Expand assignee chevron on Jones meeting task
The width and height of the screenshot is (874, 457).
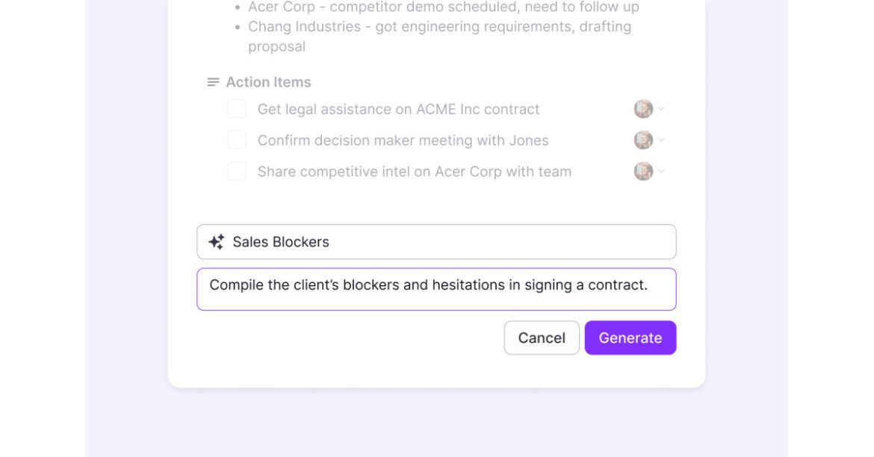pos(661,140)
